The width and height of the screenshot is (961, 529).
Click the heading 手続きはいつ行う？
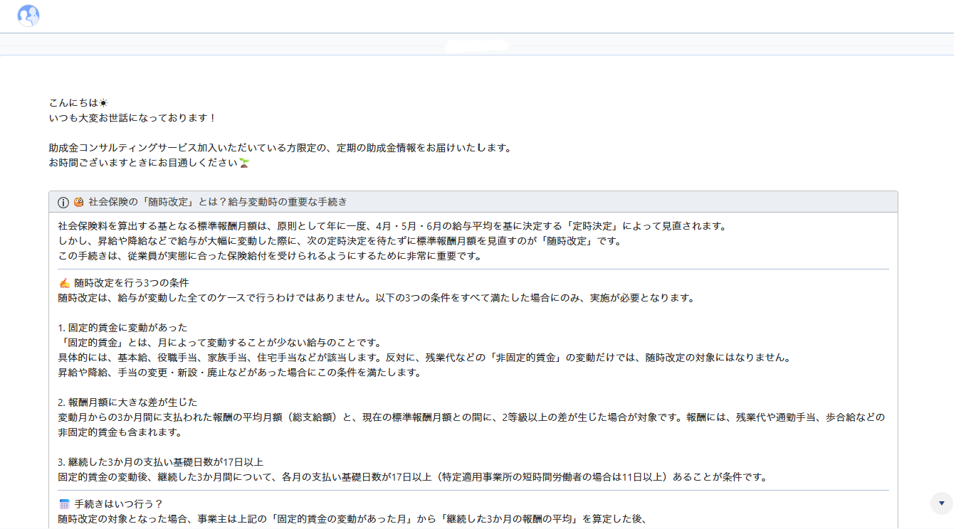click(119, 504)
